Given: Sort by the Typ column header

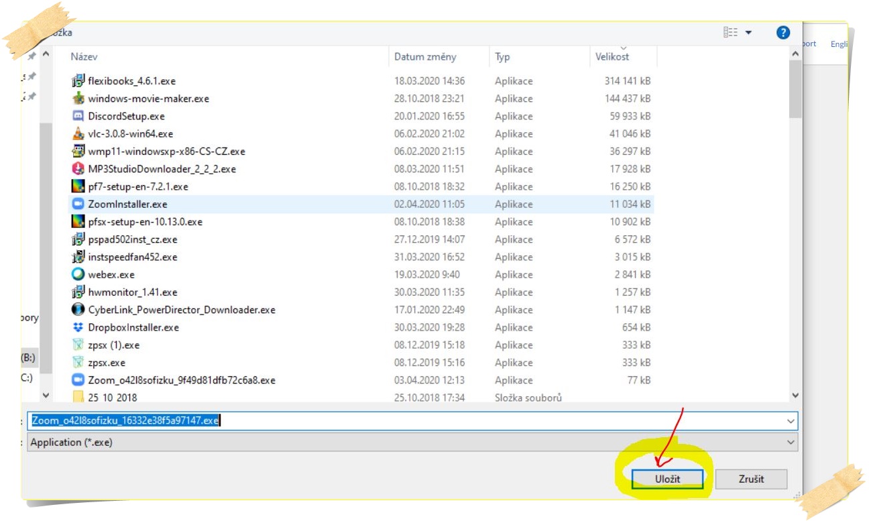Looking at the screenshot, I should tap(503, 56).
